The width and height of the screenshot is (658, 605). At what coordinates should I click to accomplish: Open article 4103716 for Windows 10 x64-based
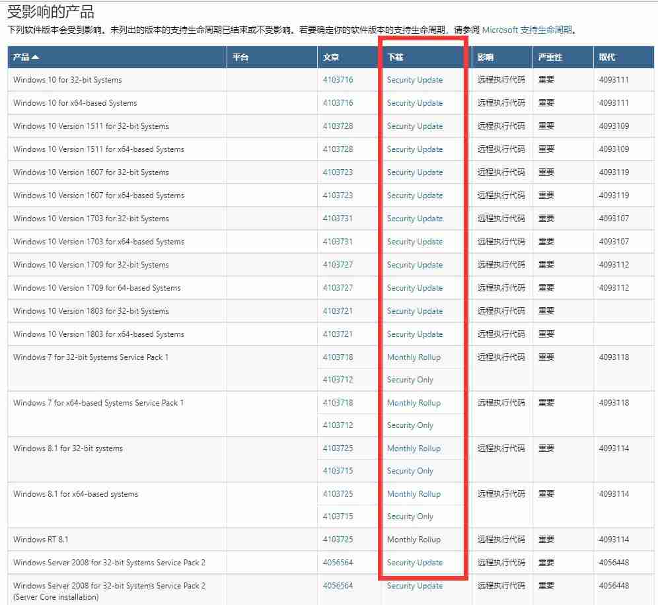point(338,103)
